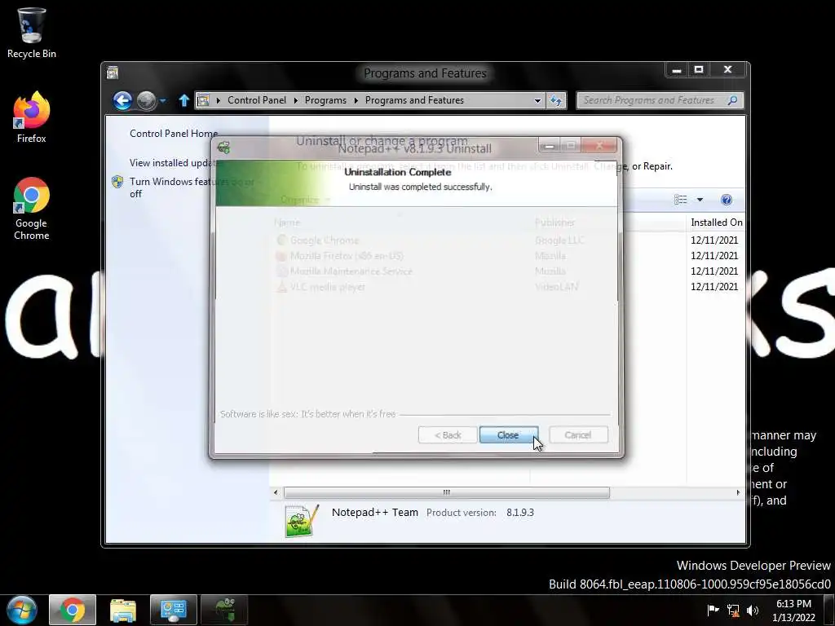Open Turn Windows features on or off
This screenshot has height=626, width=835.
pos(192,187)
